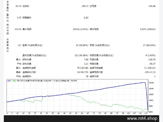Select the 总亏损 label
This screenshot has height=122, width=163.
[x=93, y=6]
